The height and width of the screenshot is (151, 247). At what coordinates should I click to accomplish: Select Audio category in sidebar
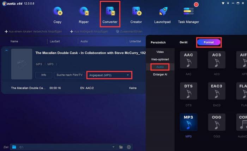point(160,67)
